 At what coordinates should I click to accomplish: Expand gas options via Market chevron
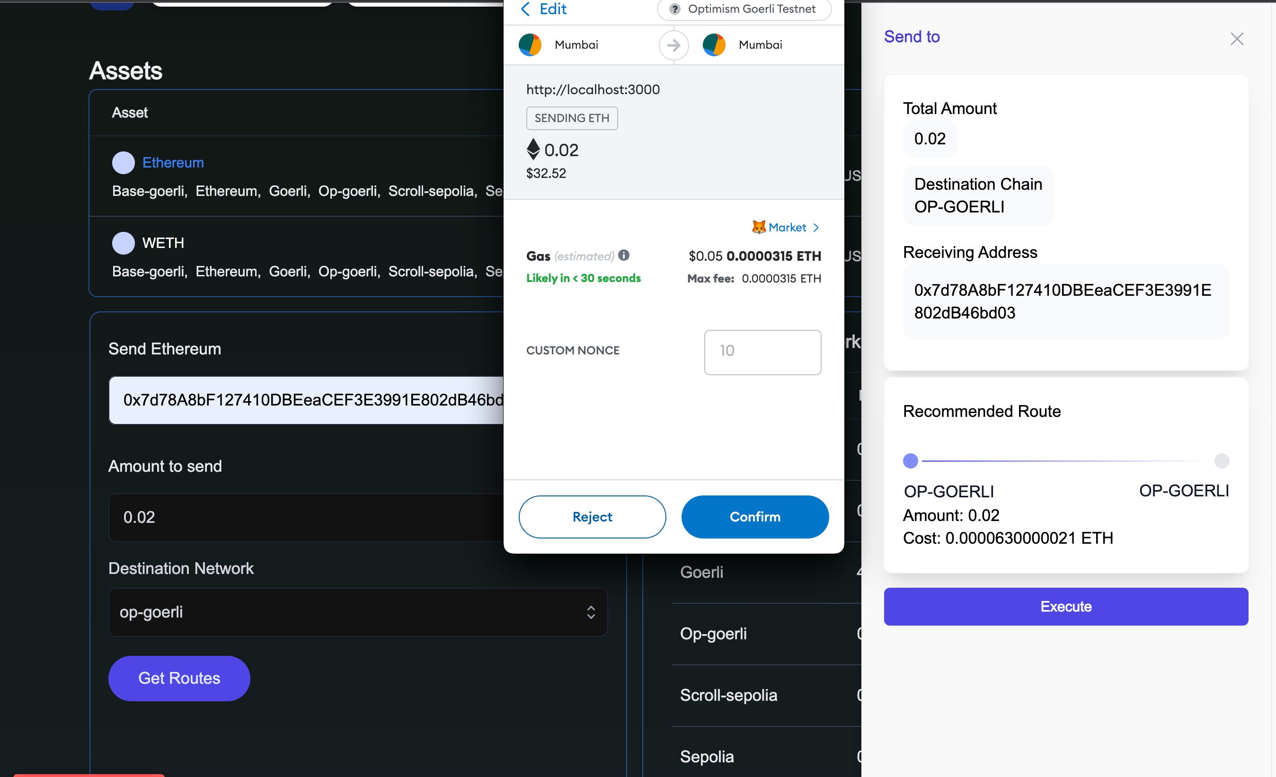[815, 228]
